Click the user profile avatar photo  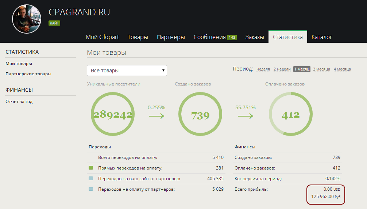[27, 19]
